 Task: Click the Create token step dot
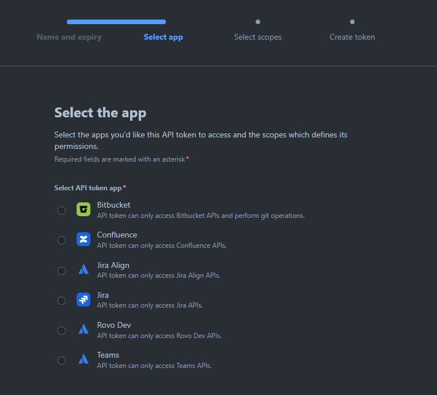[x=352, y=22]
